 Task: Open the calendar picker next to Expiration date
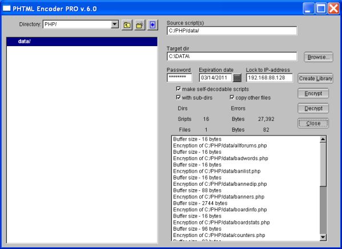tap(238, 77)
